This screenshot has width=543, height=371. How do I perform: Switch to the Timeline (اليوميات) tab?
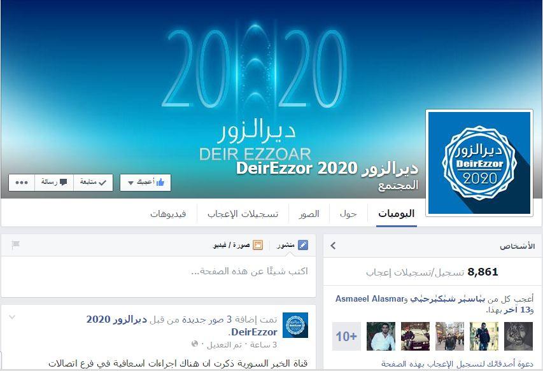pyautogui.click(x=396, y=214)
